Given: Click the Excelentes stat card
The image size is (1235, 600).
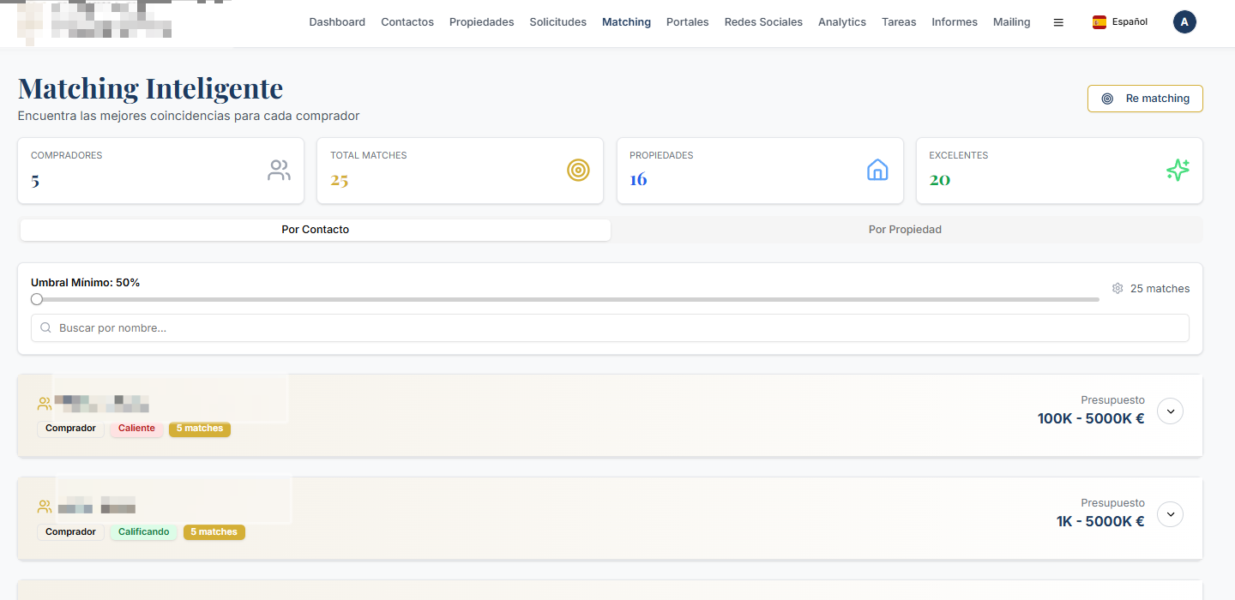Looking at the screenshot, I should 1059,171.
